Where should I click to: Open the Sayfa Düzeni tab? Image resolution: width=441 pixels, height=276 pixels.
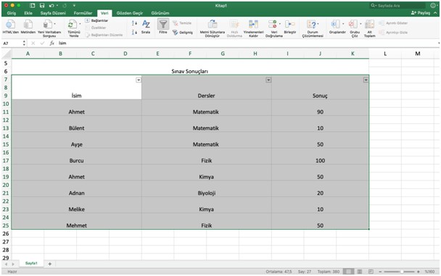pyautogui.click(x=53, y=13)
